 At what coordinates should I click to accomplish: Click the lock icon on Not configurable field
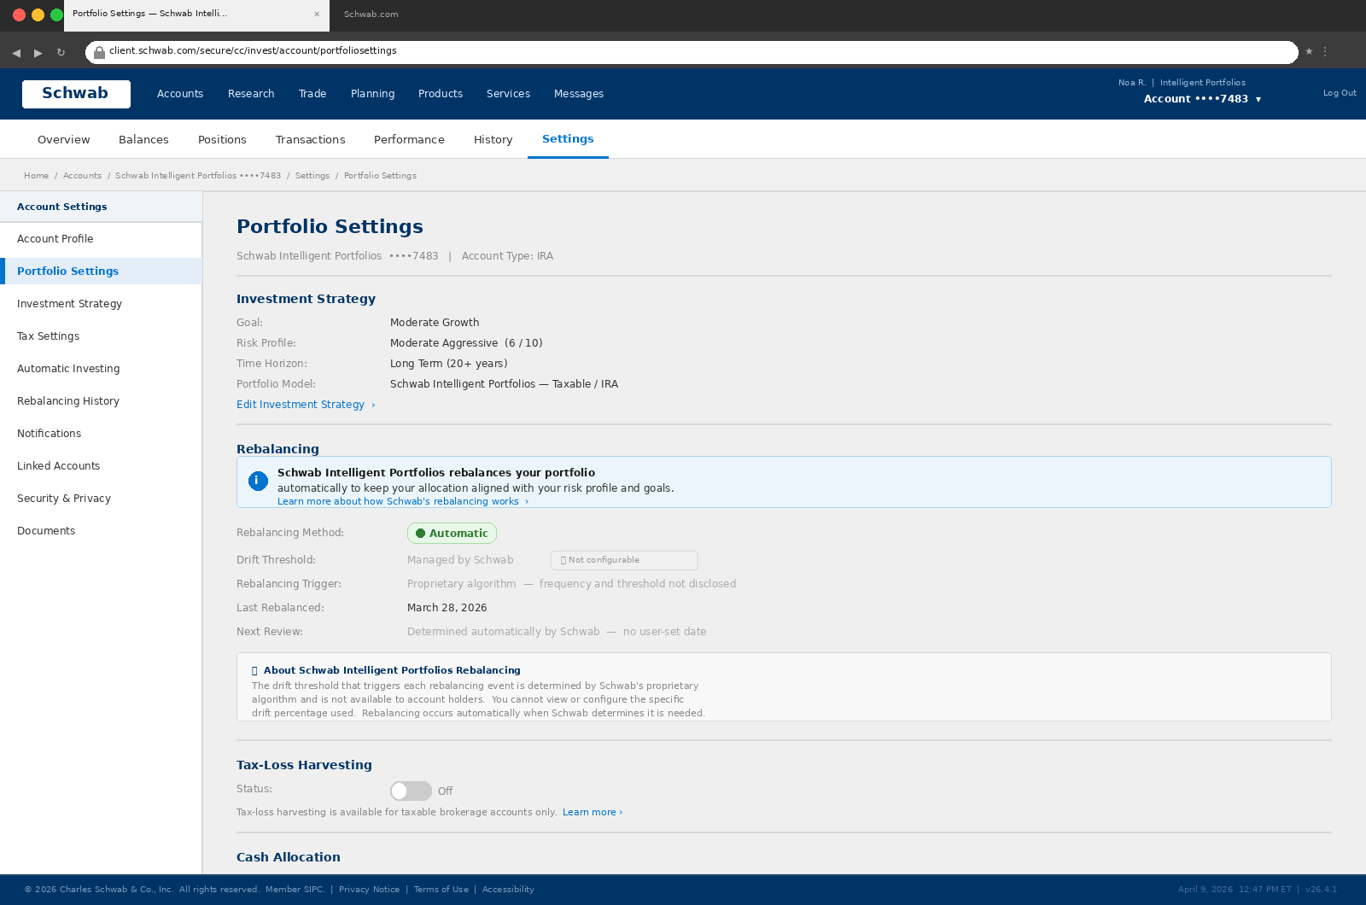563,560
